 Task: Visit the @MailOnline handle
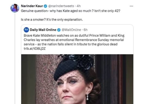pos(71,30)
